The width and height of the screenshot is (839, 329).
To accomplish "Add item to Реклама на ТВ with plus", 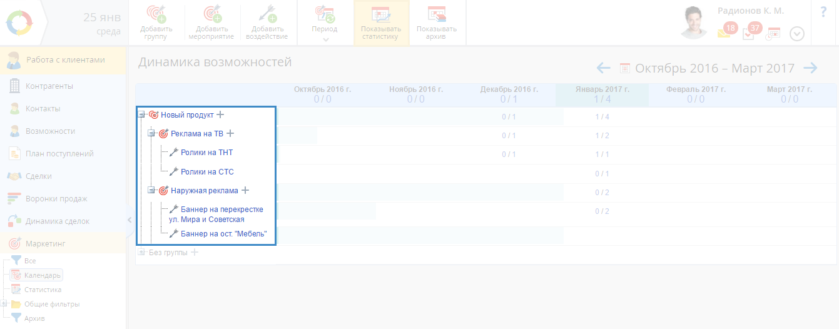I will pyautogui.click(x=230, y=134).
